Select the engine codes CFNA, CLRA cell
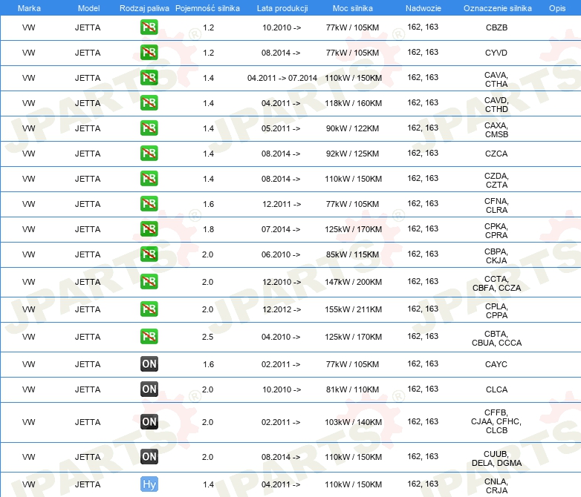 tap(496, 205)
